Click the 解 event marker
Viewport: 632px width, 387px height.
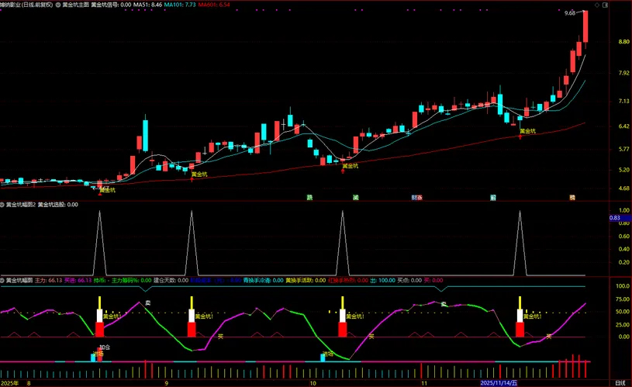click(493, 198)
